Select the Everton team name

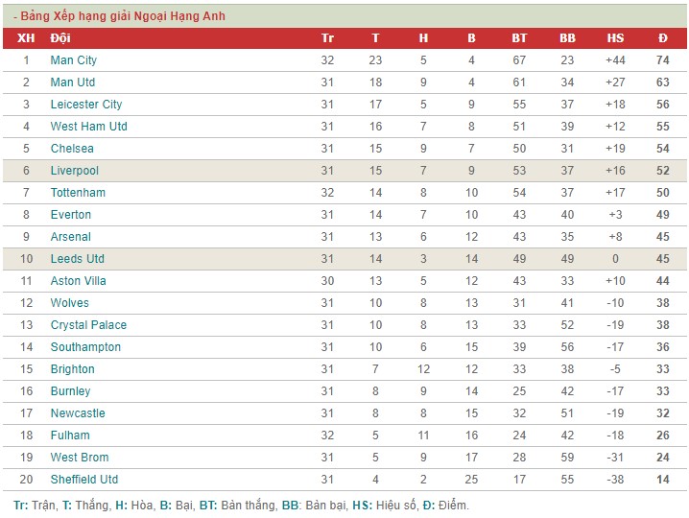tap(71, 215)
